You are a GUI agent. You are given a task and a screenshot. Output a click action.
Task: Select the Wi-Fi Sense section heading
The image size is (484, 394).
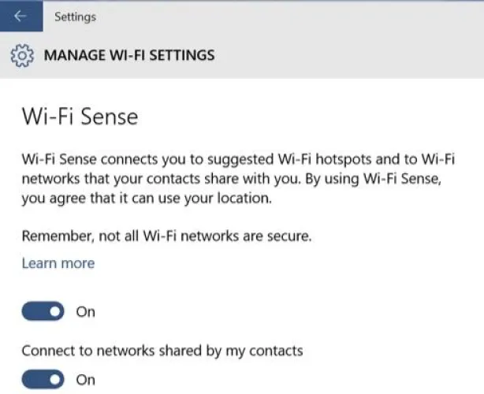click(x=80, y=117)
